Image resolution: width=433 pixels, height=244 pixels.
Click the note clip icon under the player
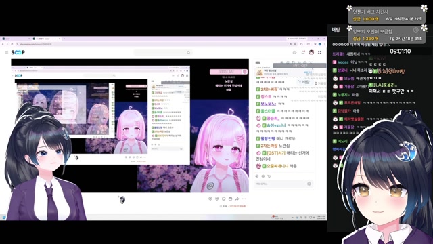click(x=224, y=199)
